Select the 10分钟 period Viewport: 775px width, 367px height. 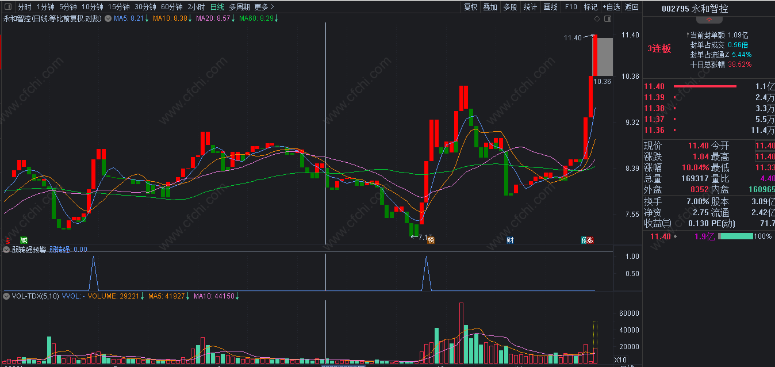point(92,7)
